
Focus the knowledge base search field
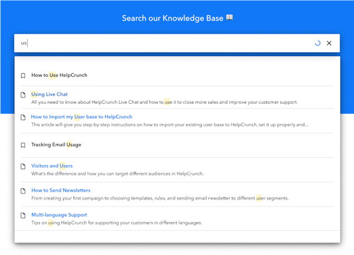[165, 43]
